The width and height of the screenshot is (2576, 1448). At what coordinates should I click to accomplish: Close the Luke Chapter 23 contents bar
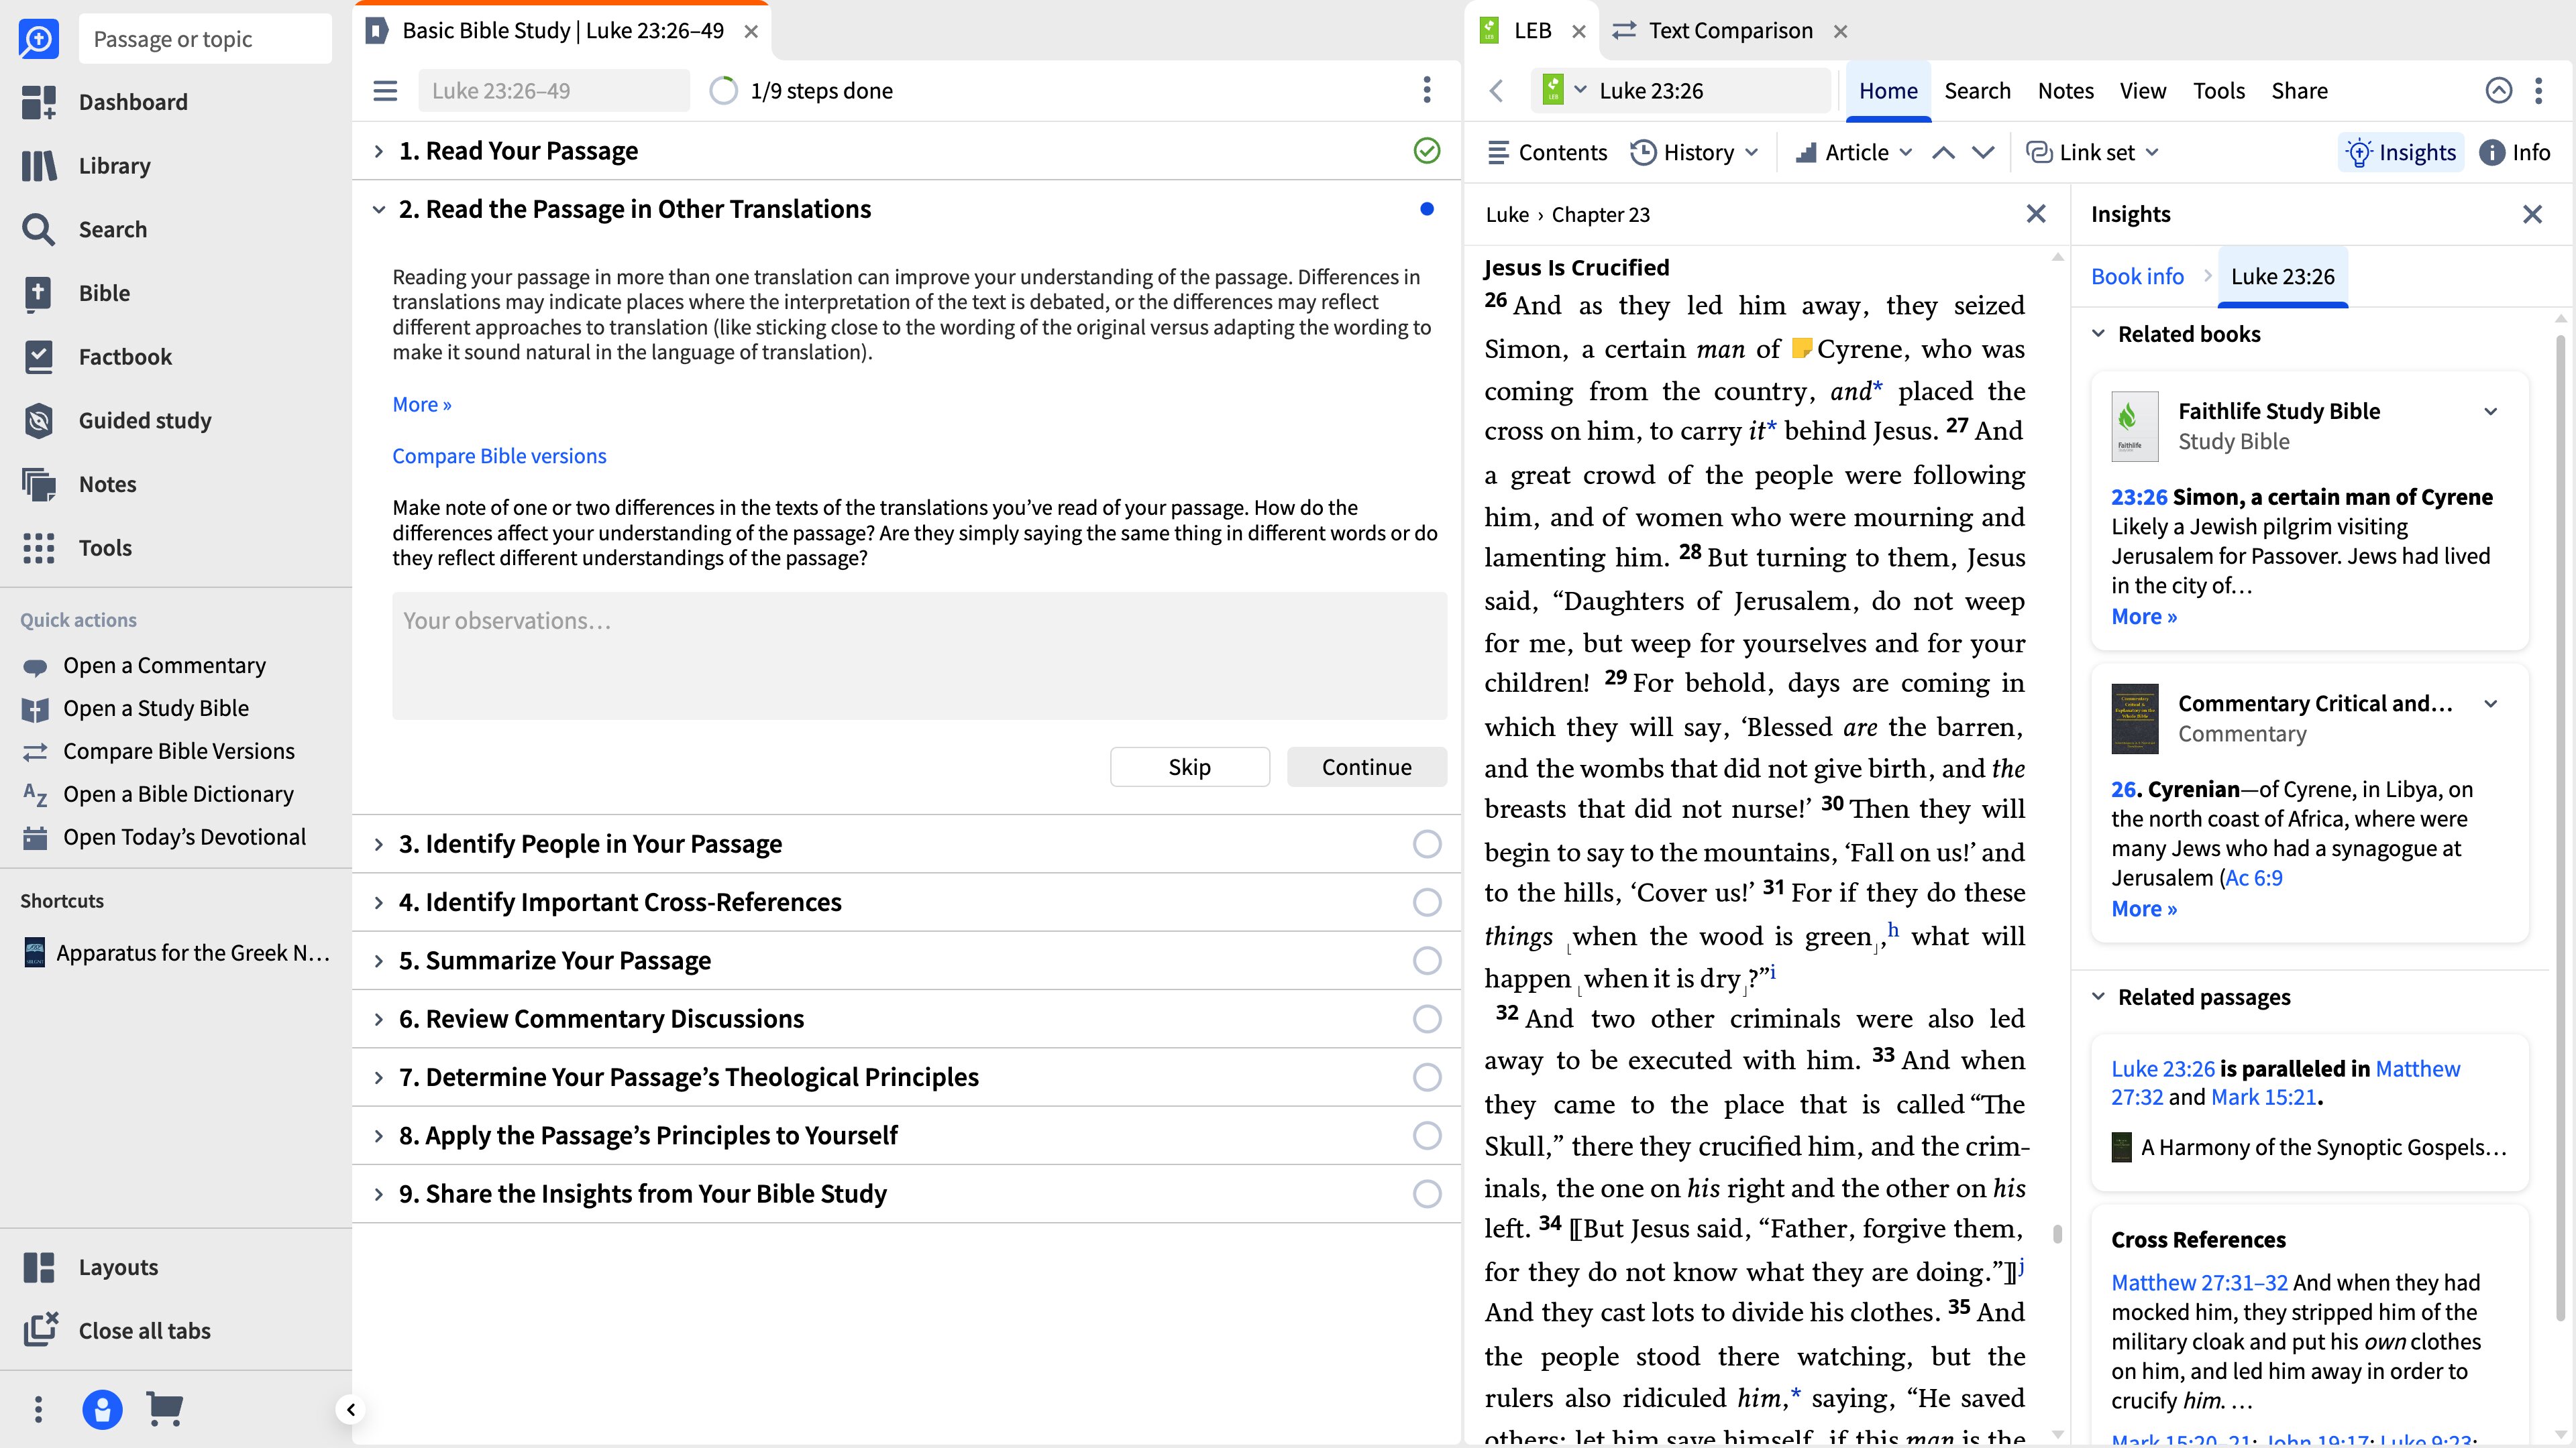[x=2036, y=214]
